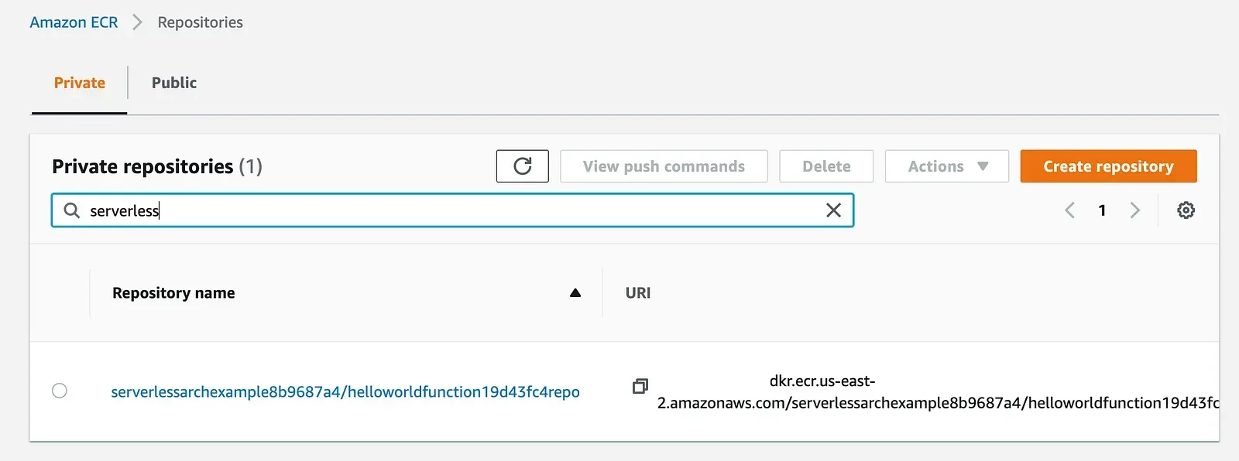Clear the serverless search text
Screen dimensions: 1239x461
click(833, 210)
